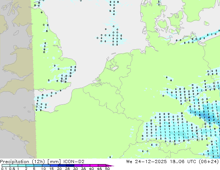Click the 'ICON-D2' model label
This screenshot has height=170, width=220.
pos(74,162)
